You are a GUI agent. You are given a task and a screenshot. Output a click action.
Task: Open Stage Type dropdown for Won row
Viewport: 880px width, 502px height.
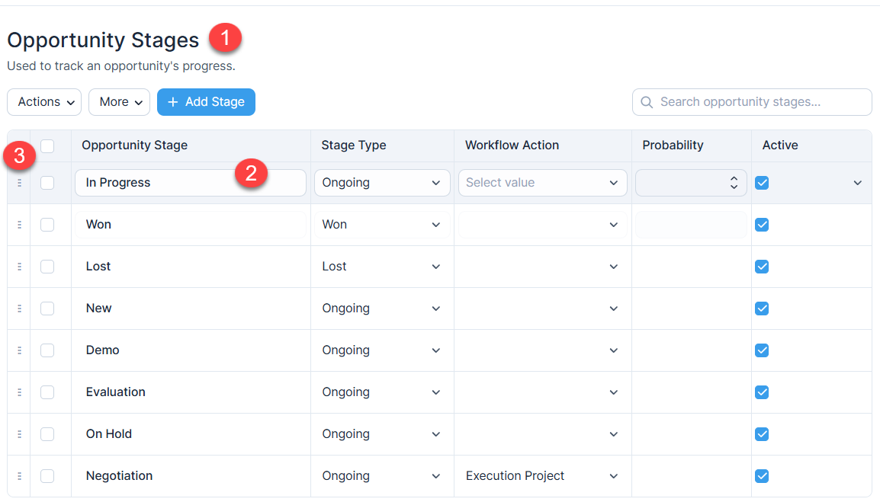pos(382,225)
